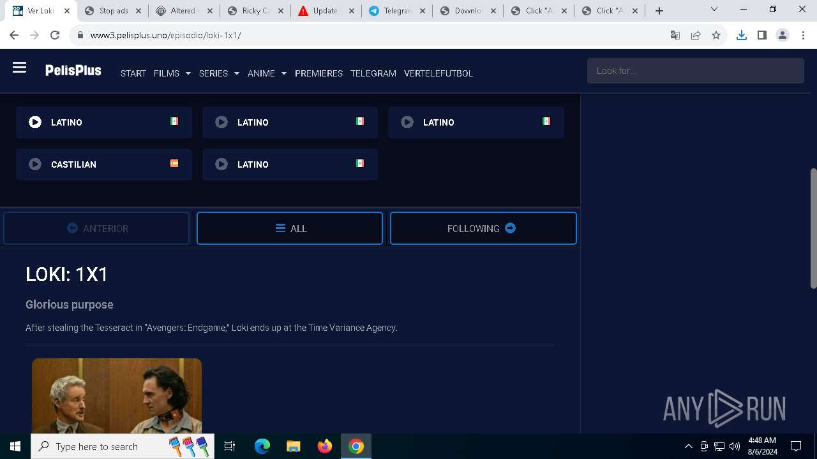Toggle Chrome side panel
Viewport: 817px width, 459px height.
coord(761,35)
